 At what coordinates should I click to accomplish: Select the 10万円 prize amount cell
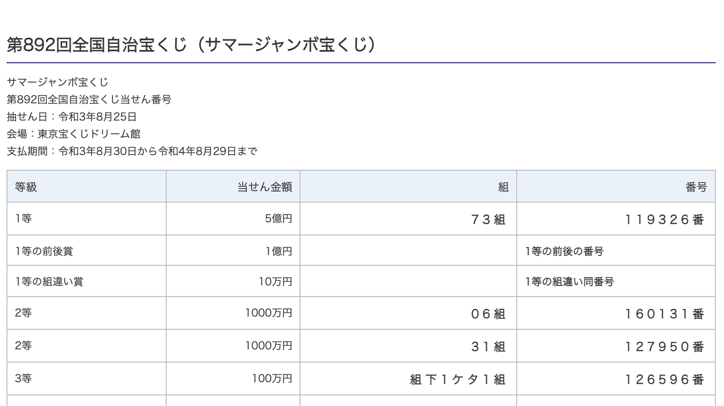[x=275, y=282]
